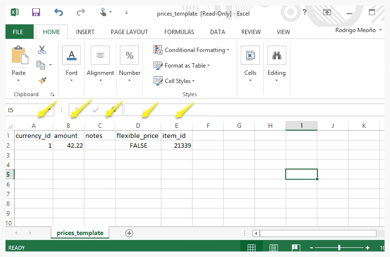Select row 5 header

9,174
